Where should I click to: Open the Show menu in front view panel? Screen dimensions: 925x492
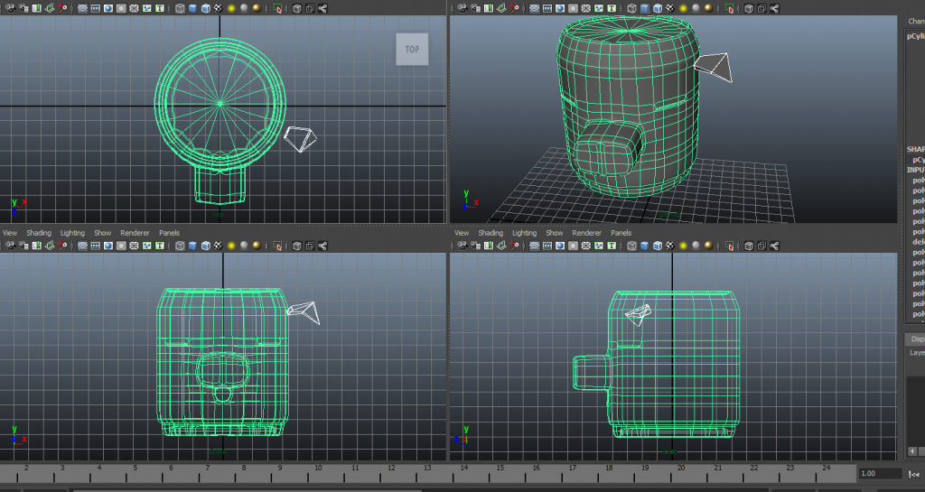click(103, 233)
